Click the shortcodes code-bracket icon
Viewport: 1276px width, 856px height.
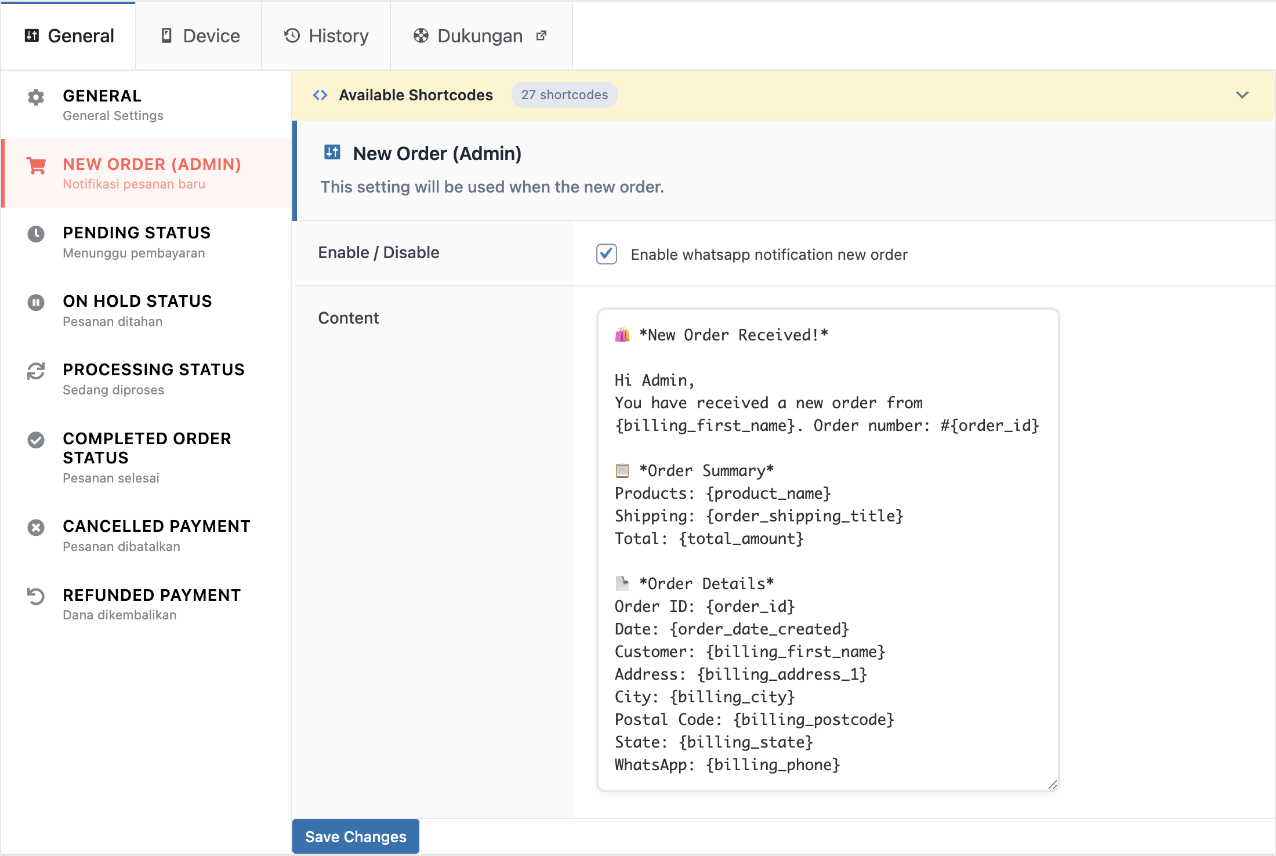(320, 95)
